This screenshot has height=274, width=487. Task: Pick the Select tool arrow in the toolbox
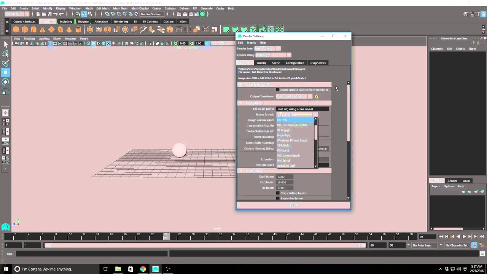click(6, 45)
